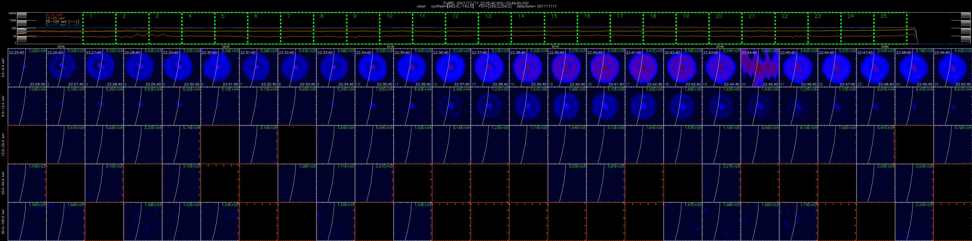Select time interval box 25 in lightcurve
The width and height of the screenshot is (972, 241).
pyautogui.click(x=890, y=28)
